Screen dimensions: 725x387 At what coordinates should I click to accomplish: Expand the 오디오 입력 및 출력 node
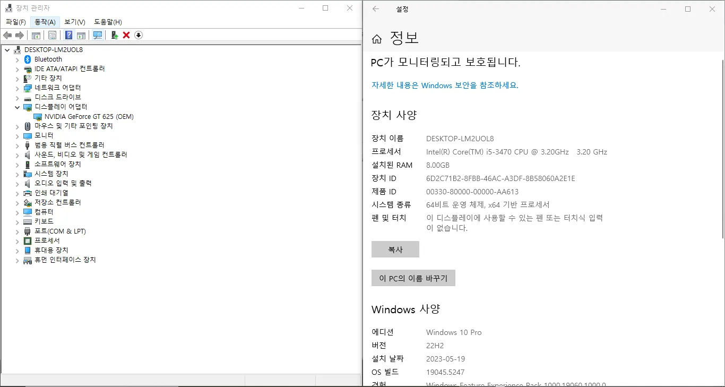pos(17,183)
